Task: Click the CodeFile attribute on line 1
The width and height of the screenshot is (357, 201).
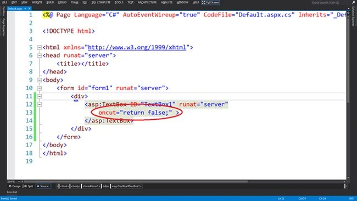Action: coord(217,15)
